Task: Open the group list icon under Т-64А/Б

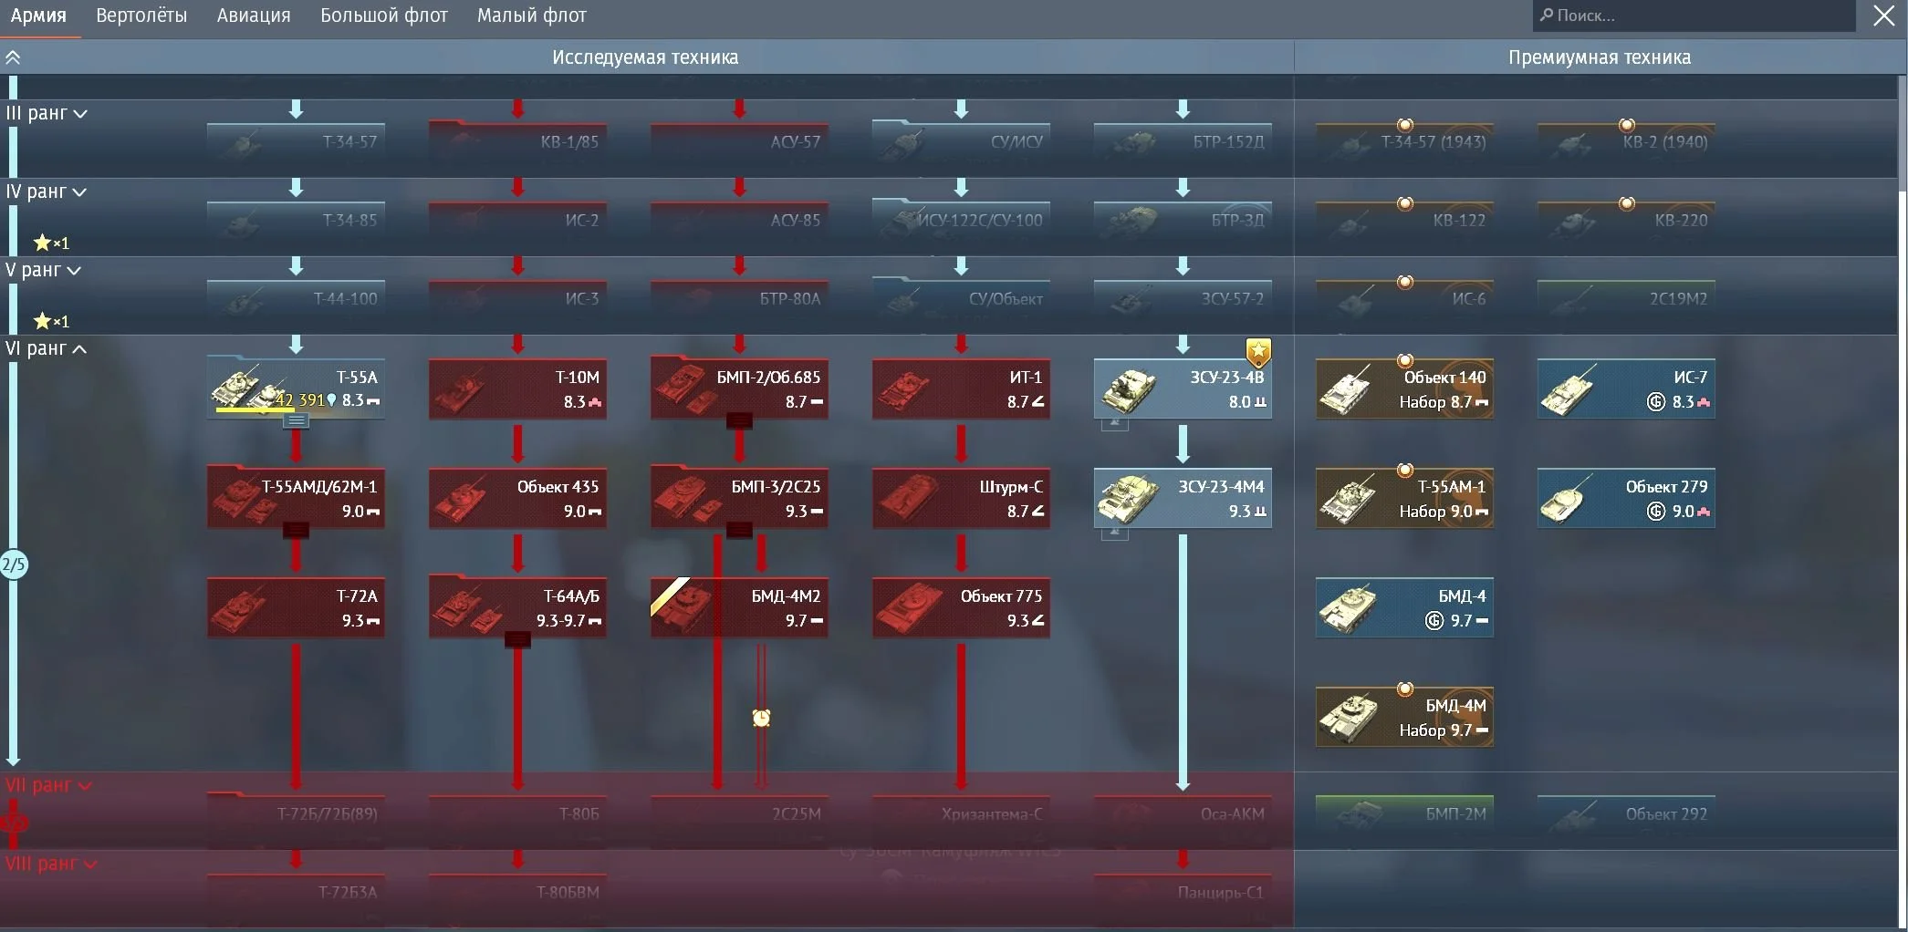Action: 517,639
